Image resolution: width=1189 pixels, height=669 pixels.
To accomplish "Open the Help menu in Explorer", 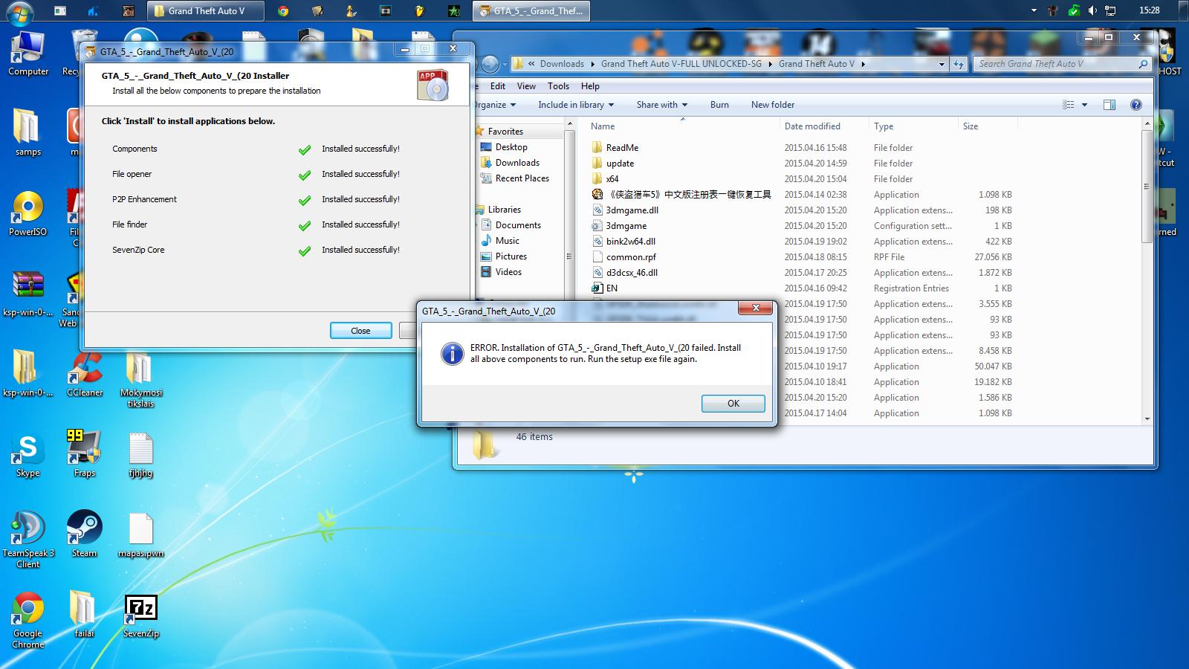I will 590,86.
